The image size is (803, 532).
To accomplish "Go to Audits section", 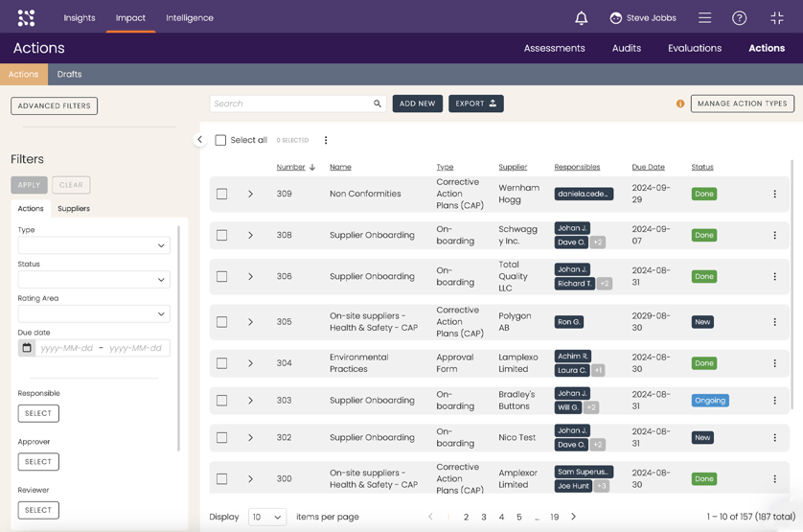I will pos(627,48).
